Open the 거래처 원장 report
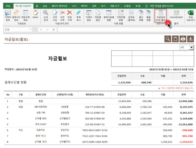This screenshot has height=148, width=196. coord(89,16)
